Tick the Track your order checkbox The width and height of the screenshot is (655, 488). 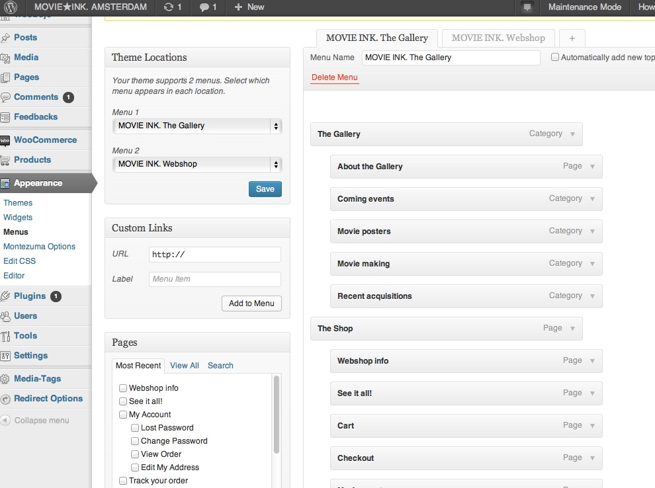coord(123,481)
